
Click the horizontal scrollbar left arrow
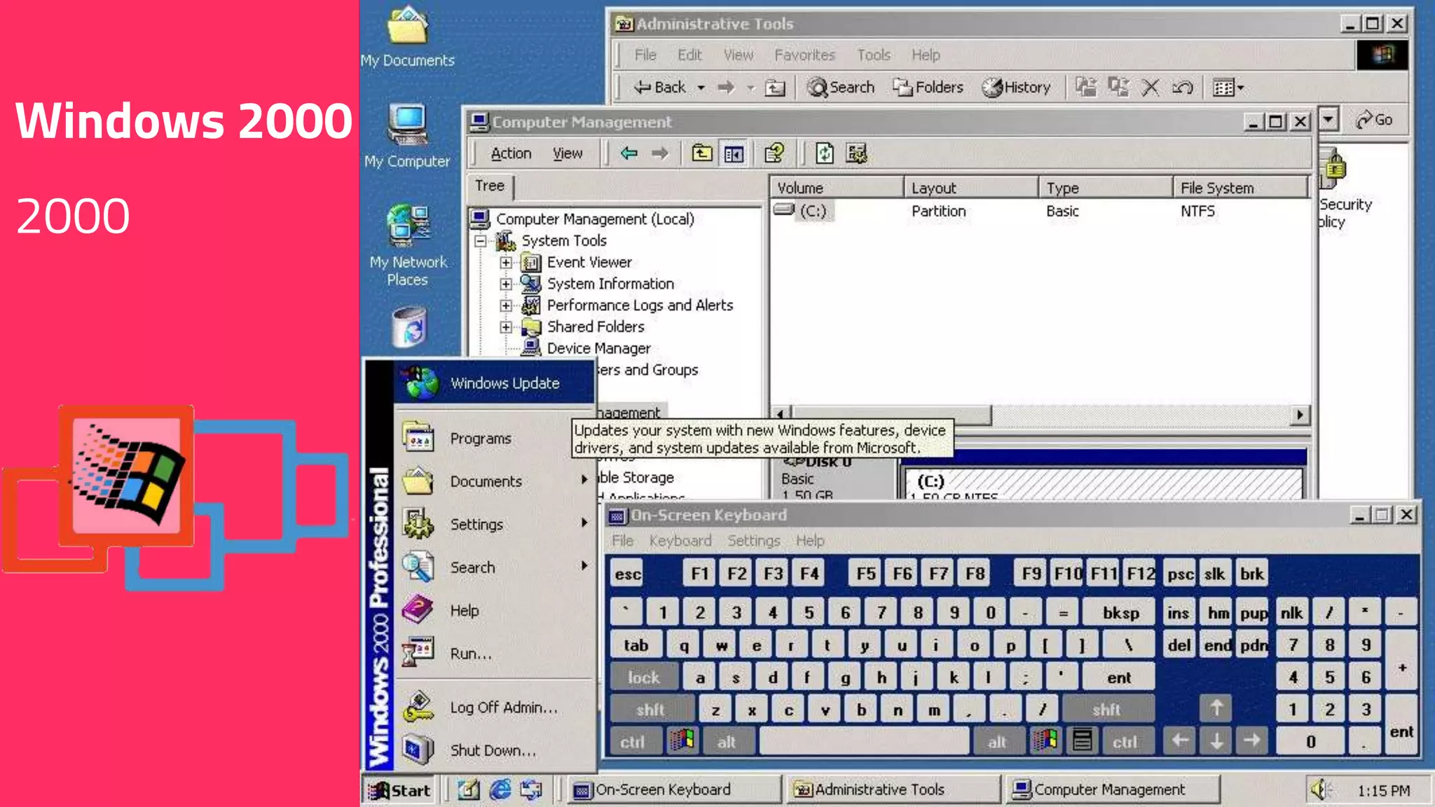pos(781,415)
